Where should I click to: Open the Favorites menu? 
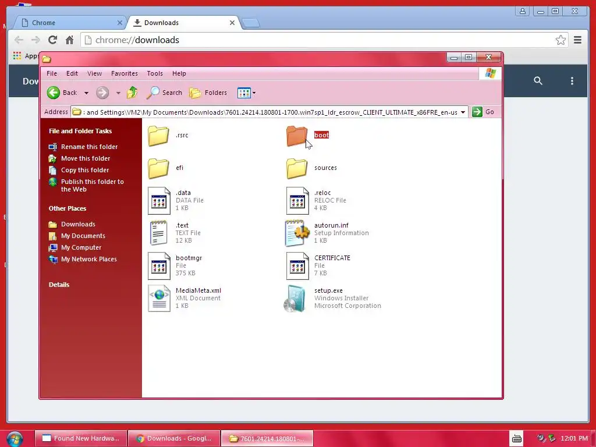tap(125, 73)
